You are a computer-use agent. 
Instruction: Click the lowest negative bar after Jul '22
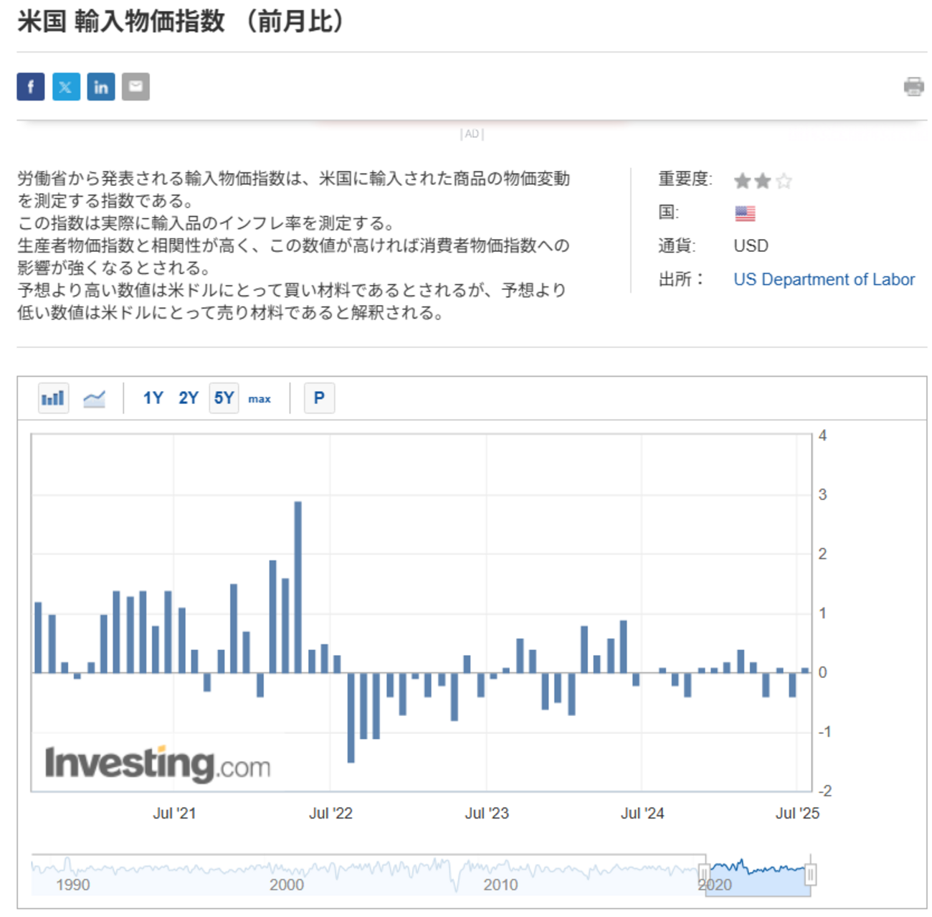coord(351,718)
